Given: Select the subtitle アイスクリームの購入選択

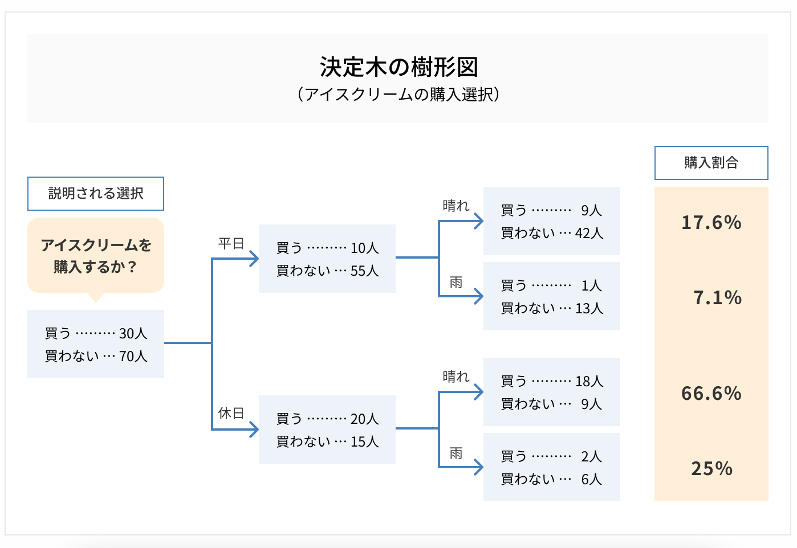Looking at the screenshot, I should point(398,94).
